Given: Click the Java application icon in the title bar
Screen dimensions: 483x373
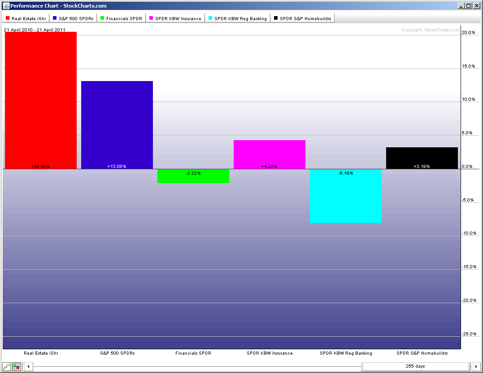Looking at the screenshot, I should point(6,5).
